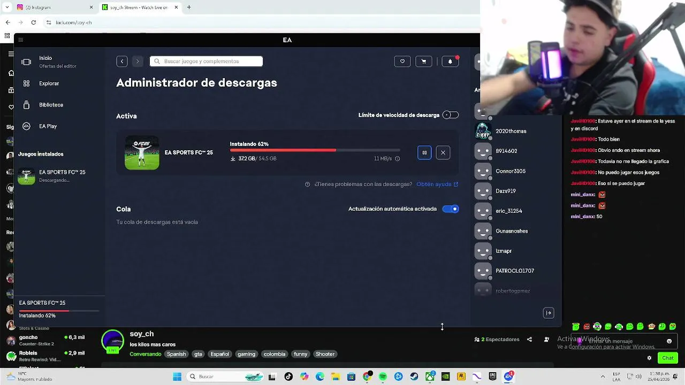The height and width of the screenshot is (385, 685).
Task: Cancel the EA SPORTS FC 25 download
Action: coord(443,153)
